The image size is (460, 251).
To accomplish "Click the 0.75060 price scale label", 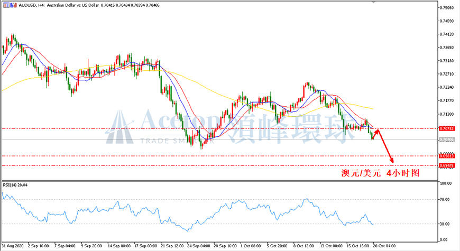I will tap(447, 7).
